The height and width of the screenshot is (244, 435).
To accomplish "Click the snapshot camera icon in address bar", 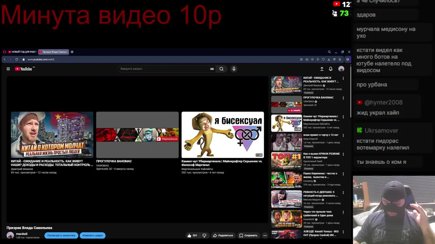I will pos(307,59).
